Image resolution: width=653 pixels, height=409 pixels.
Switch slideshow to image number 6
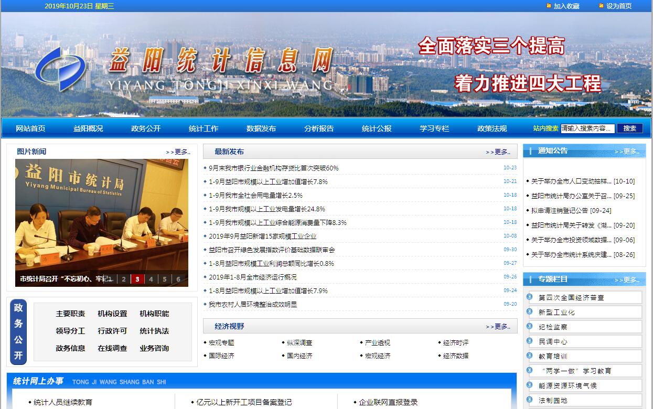click(x=178, y=279)
